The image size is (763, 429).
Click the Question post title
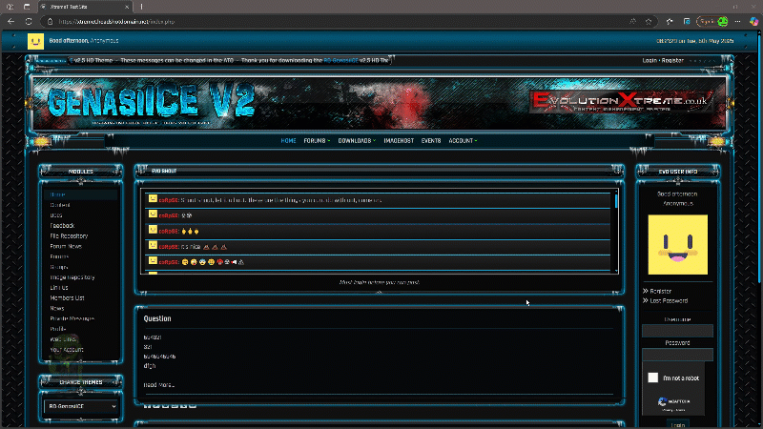coord(157,318)
